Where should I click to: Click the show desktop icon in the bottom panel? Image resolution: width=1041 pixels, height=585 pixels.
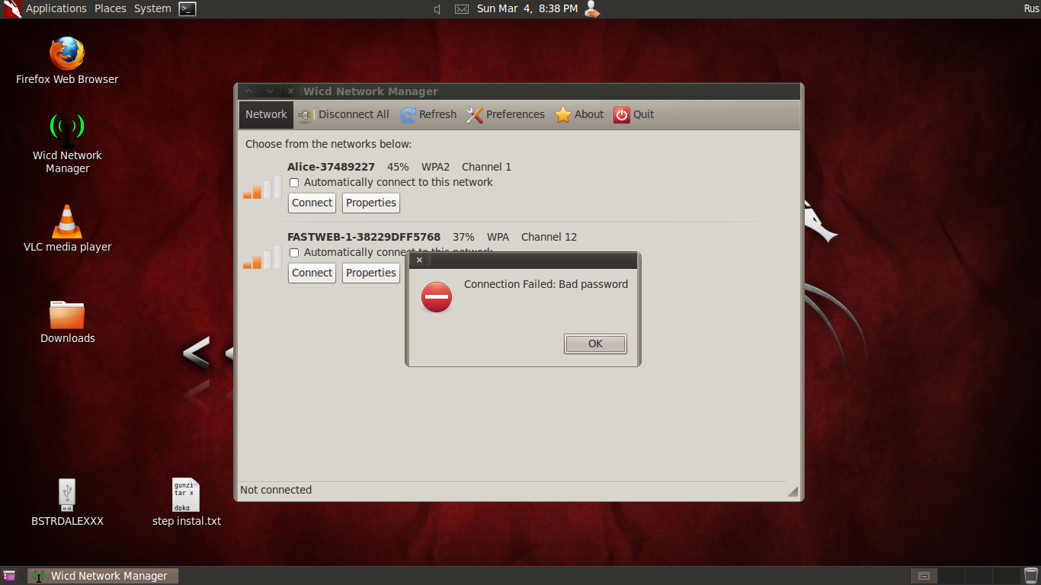tap(9, 576)
